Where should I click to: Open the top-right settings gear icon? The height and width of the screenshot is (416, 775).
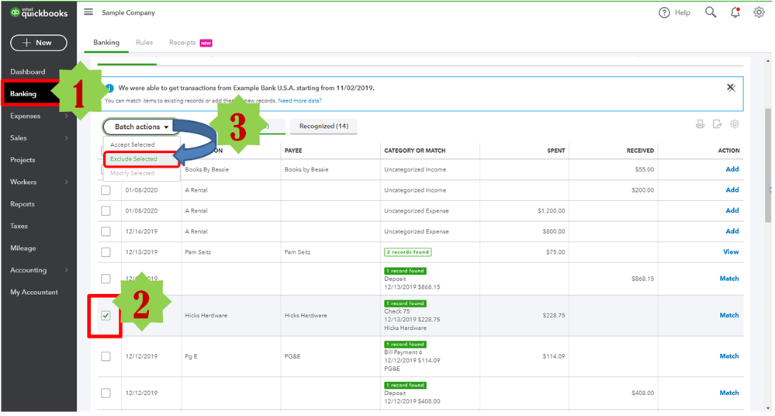click(x=759, y=12)
